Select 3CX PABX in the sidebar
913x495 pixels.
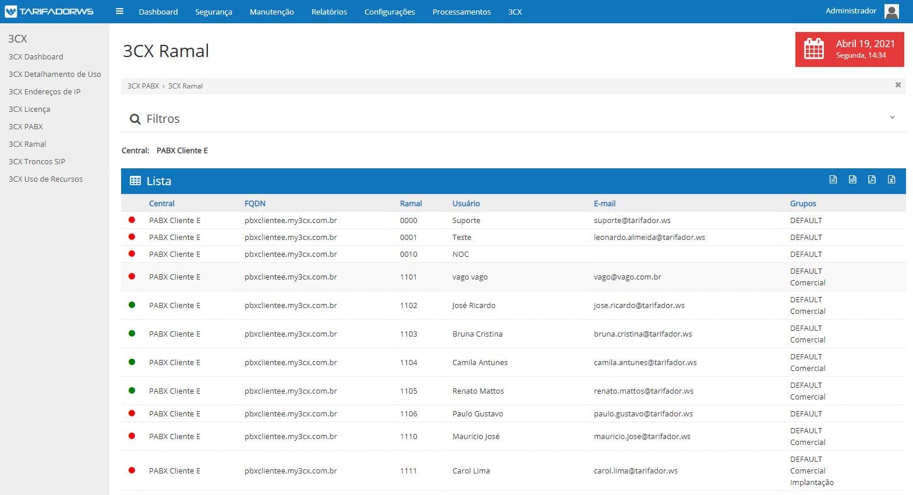click(x=26, y=126)
